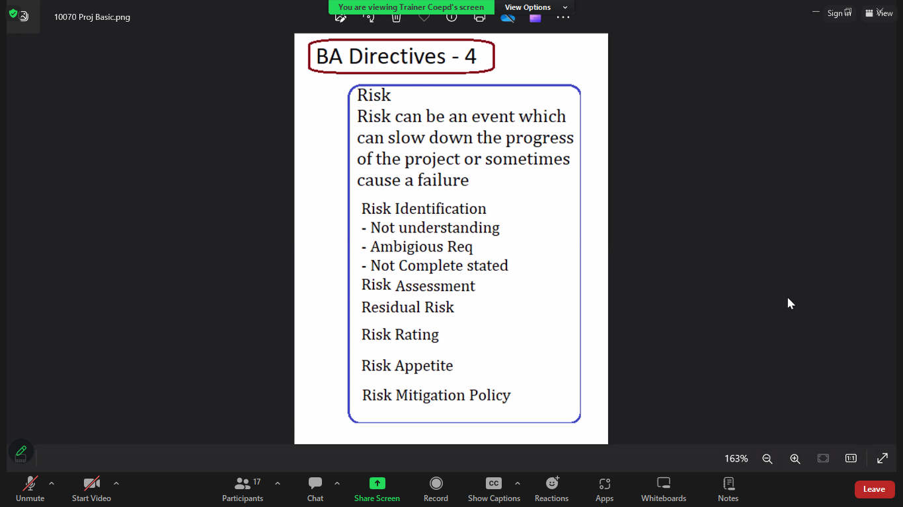This screenshot has width=903, height=507.
Task: Open the Chat panel
Action: (315, 489)
